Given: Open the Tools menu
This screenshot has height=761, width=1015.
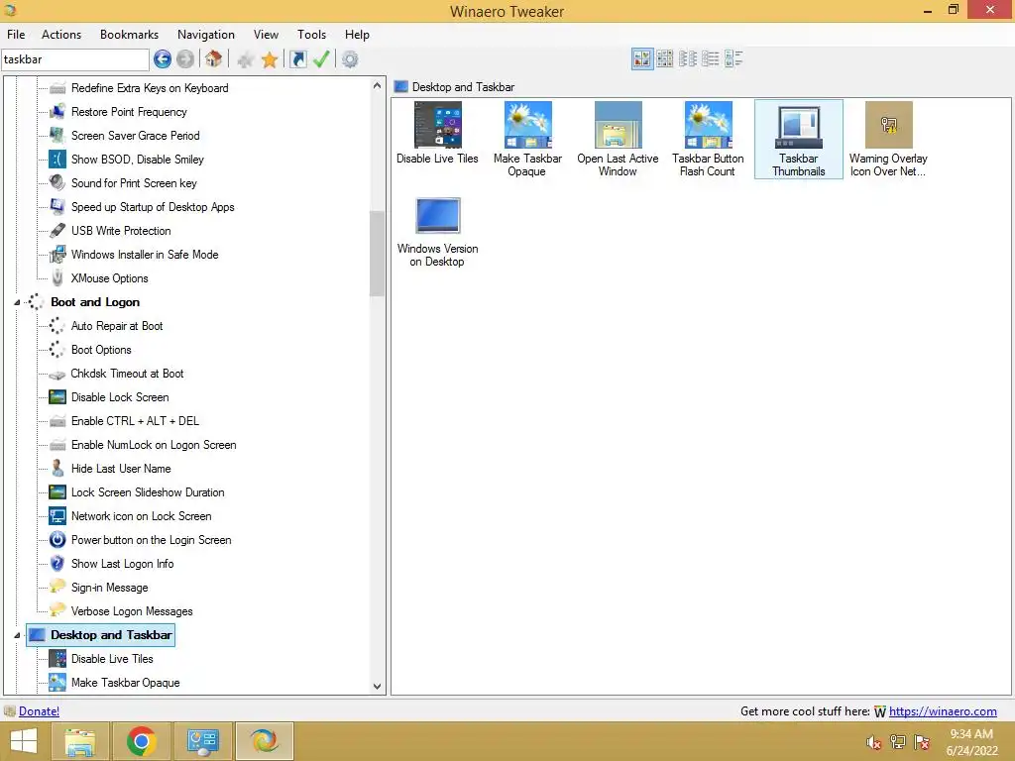Looking at the screenshot, I should click(311, 35).
